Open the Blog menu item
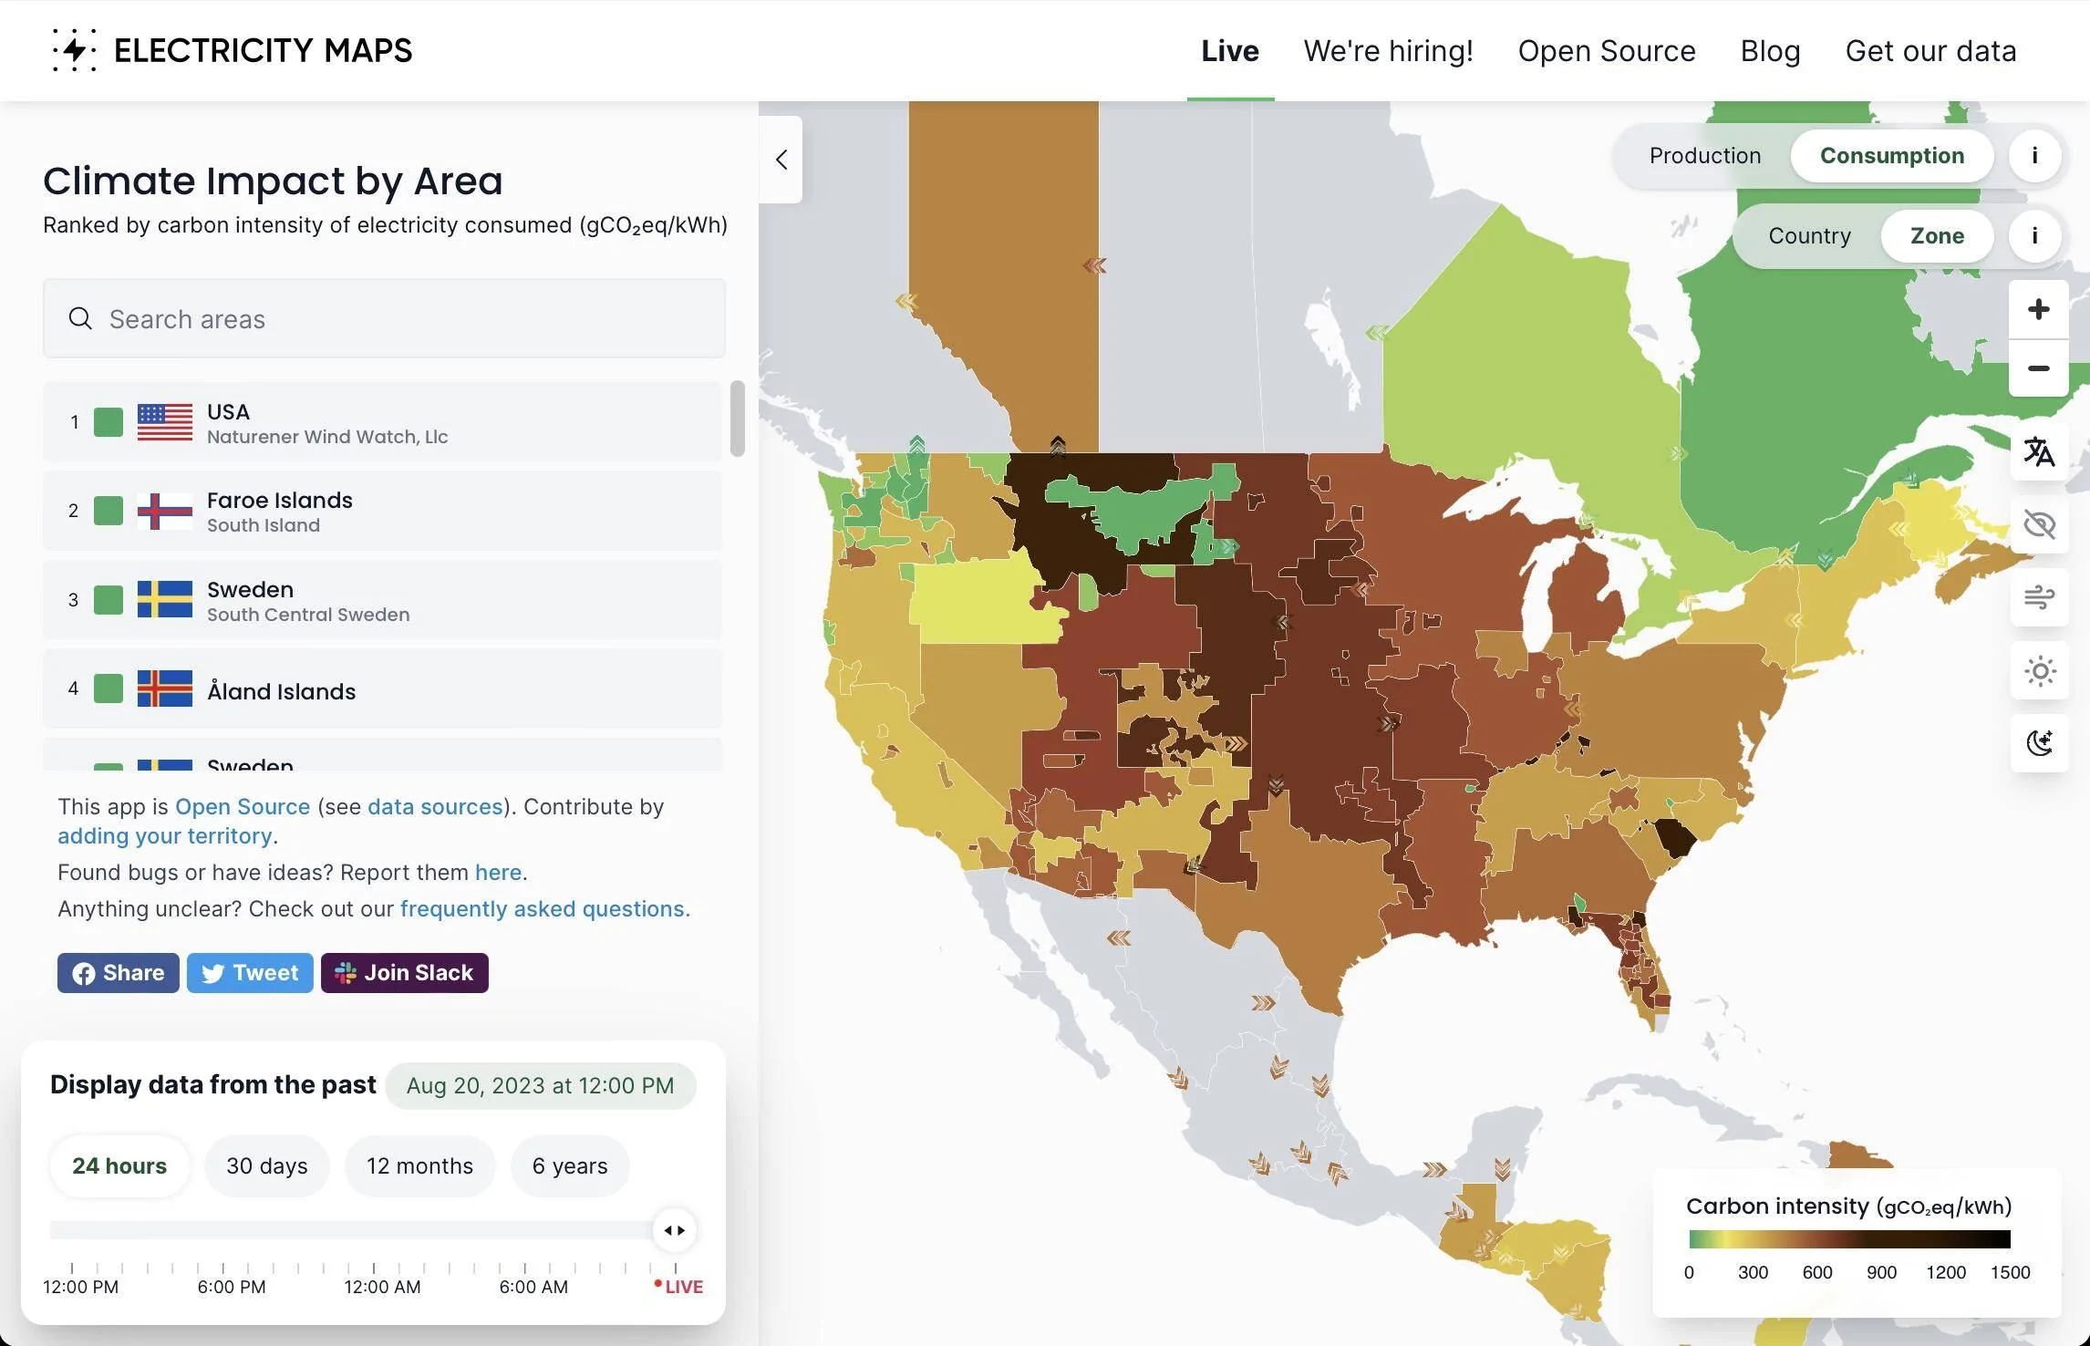Image resolution: width=2090 pixels, height=1346 pixels. click(1770, 51)
